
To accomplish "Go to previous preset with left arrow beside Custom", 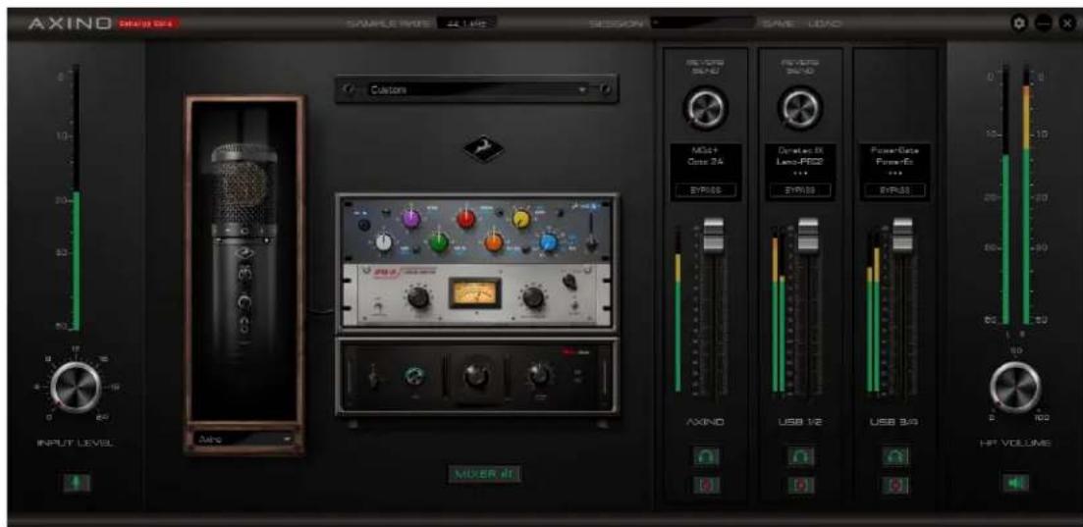I will pos(351,89).
